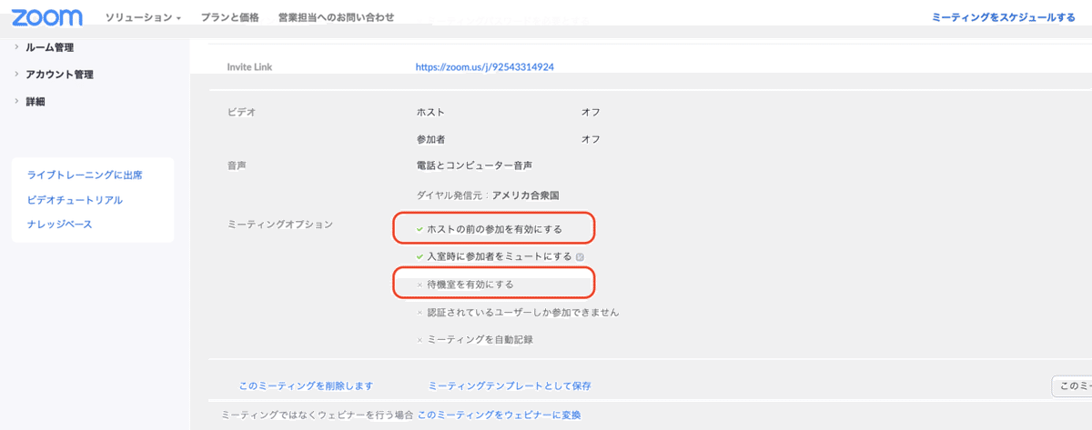Click ミーティングをスケジュールする link

pos(1004,17)
